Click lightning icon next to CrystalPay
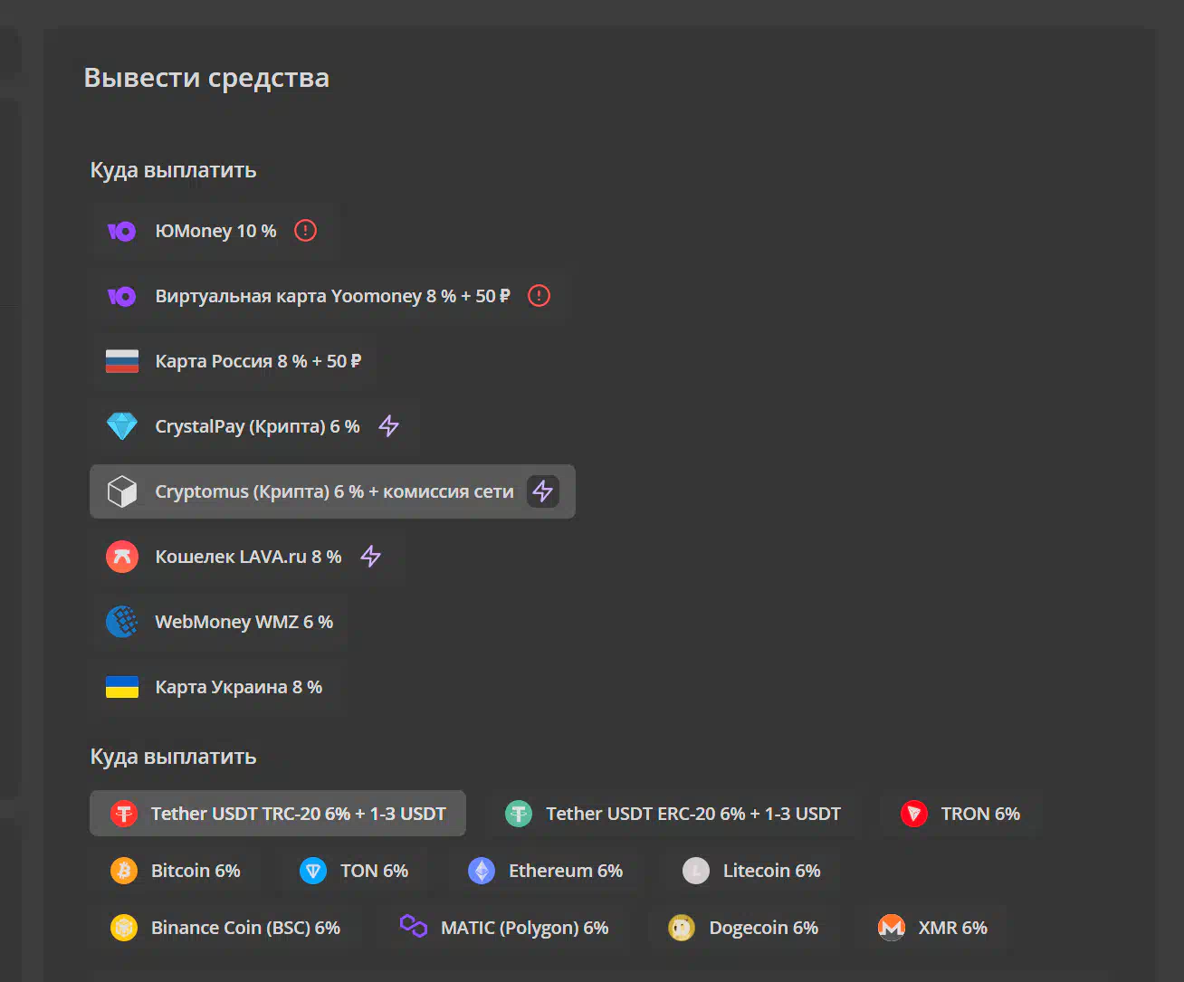The image size is (1184, 982). click(x=388, y=426)
